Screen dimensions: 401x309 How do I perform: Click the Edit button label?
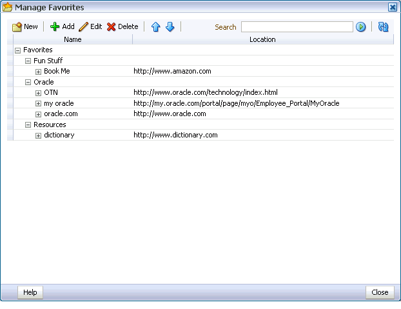click(96, 26)
